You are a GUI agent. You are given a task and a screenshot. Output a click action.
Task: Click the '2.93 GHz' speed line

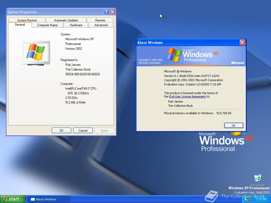pos(71,98)
